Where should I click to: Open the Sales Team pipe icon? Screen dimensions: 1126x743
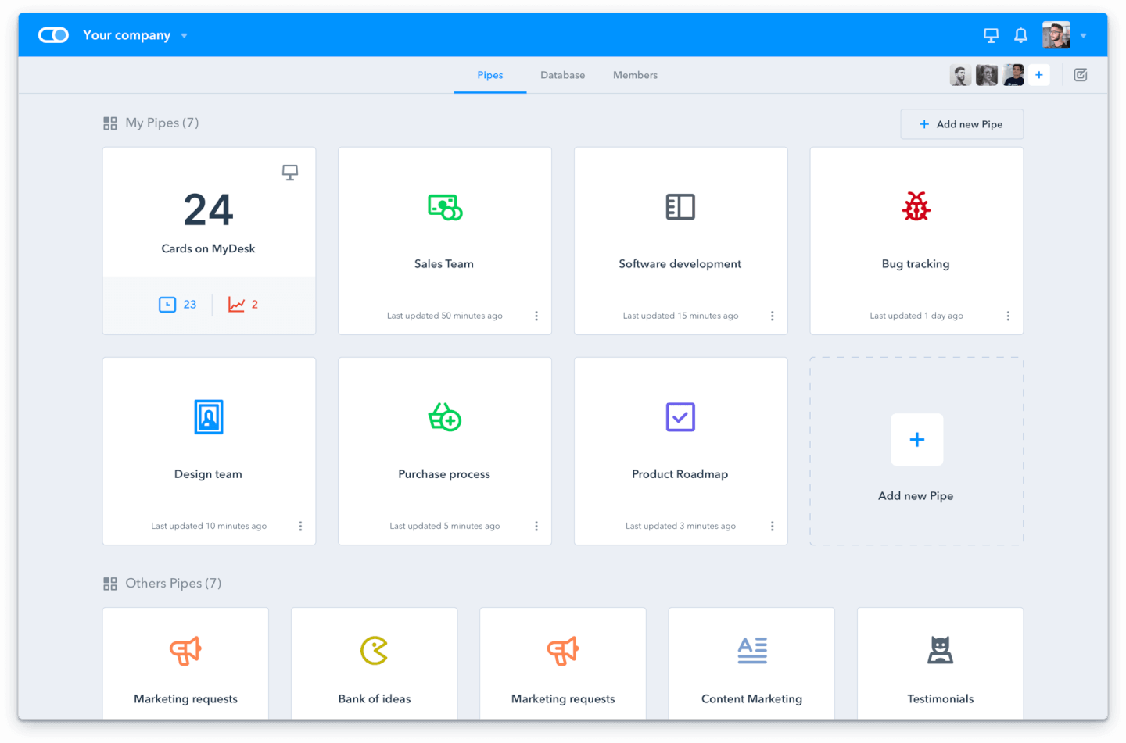445,207
